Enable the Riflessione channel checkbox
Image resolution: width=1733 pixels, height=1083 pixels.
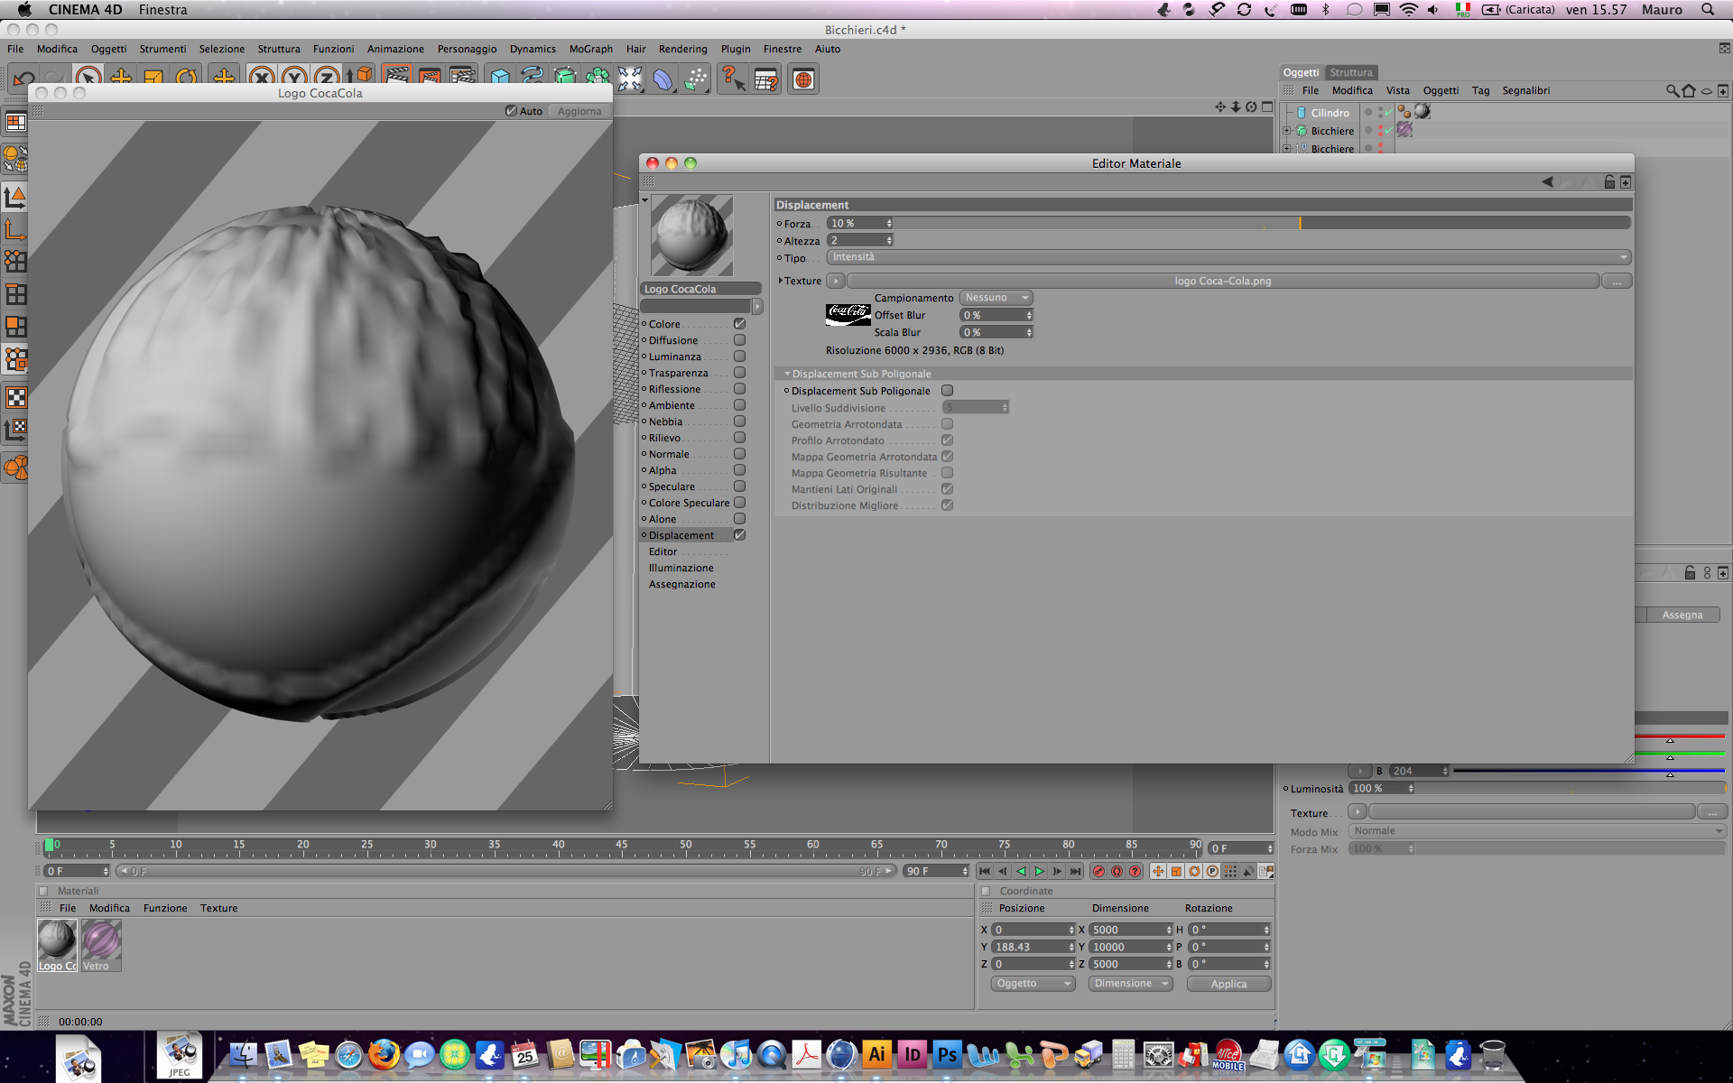tap(739, 389)
